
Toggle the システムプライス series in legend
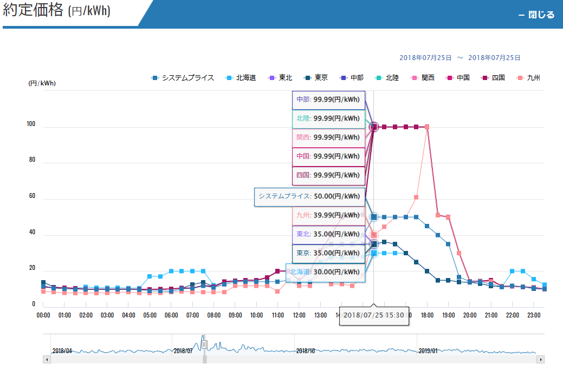(x=183, y=78)
